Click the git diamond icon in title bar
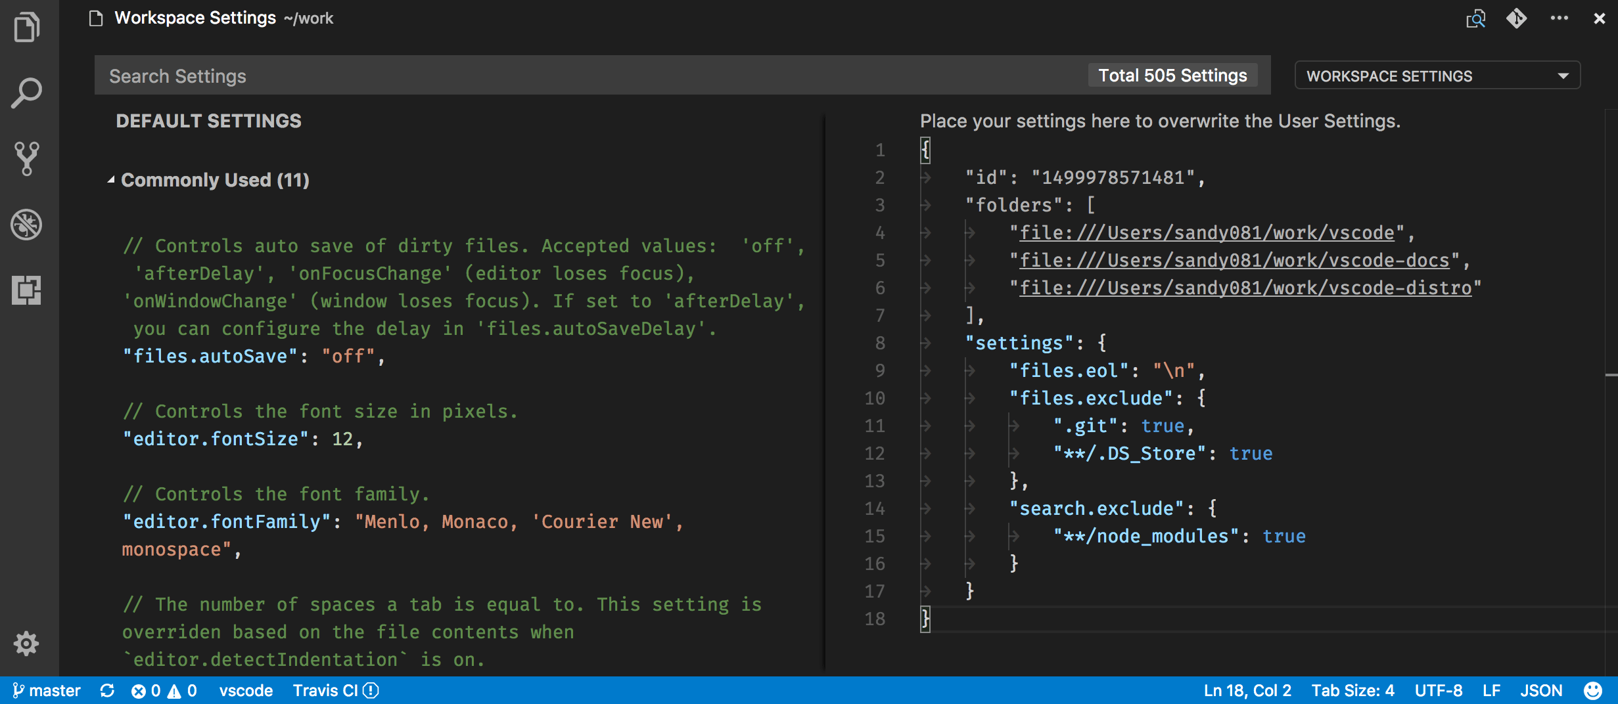The image size is (1618, 704). point(1516,18)
